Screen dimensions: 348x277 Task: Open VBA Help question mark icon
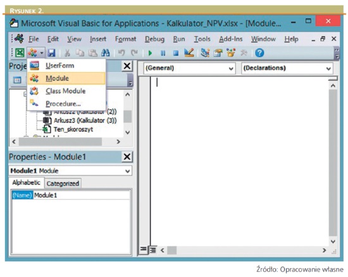pyautogui.click(x=259, y=52)
